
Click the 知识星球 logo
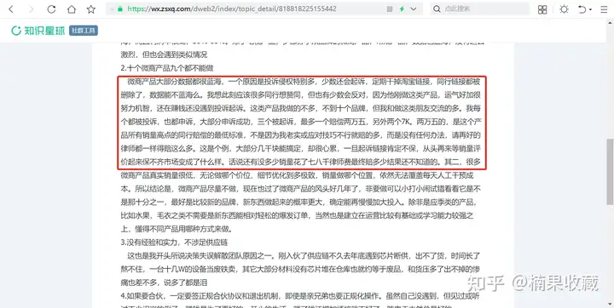tap(38, 31)
